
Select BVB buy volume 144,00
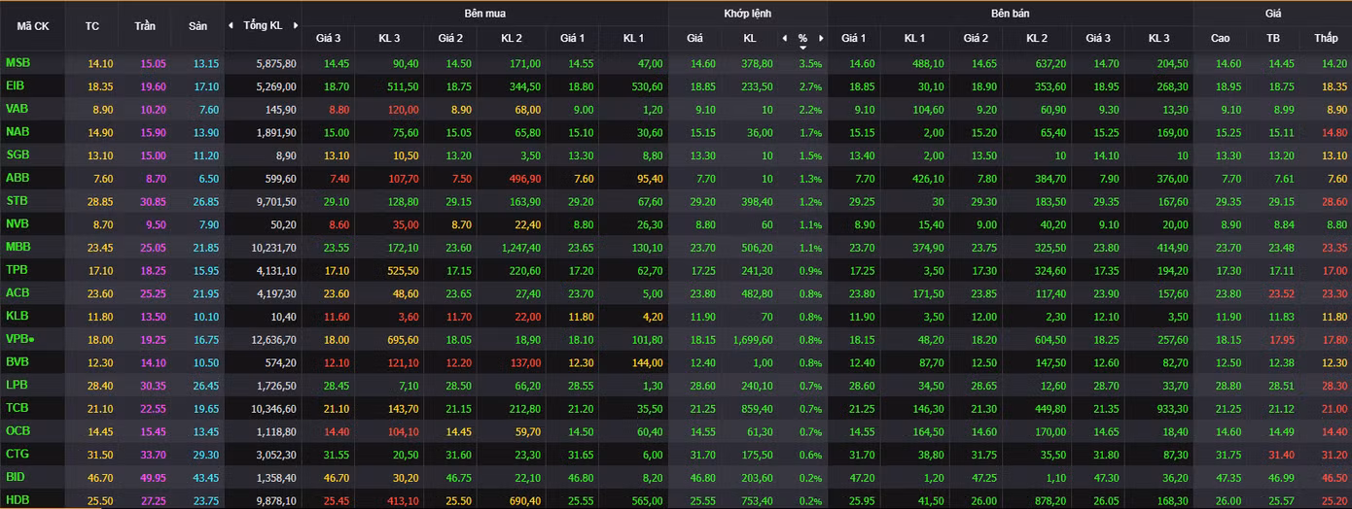tap(647, 362)
